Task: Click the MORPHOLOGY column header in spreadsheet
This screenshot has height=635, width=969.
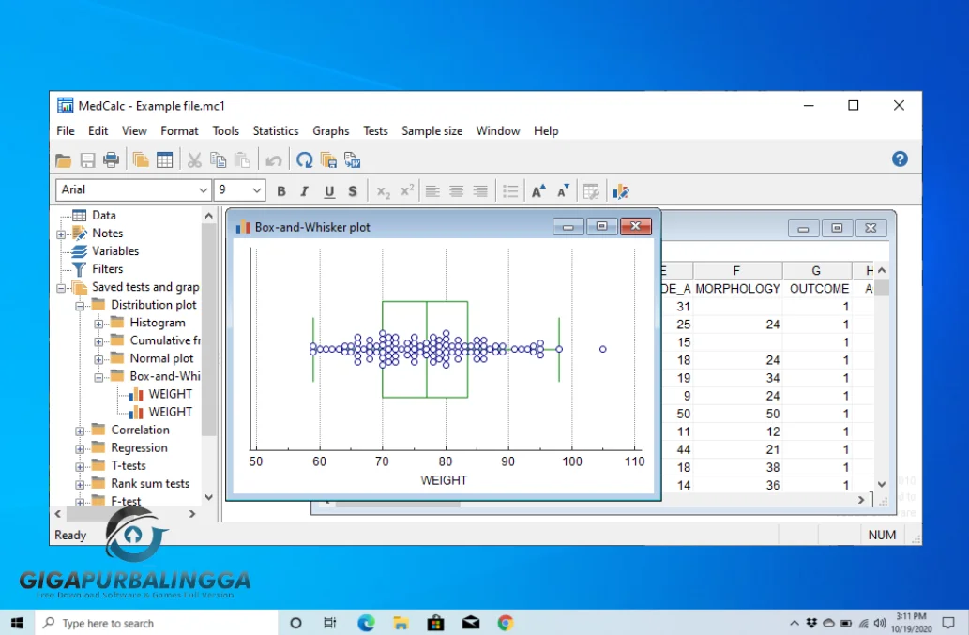Action: [x=737, y=289]
